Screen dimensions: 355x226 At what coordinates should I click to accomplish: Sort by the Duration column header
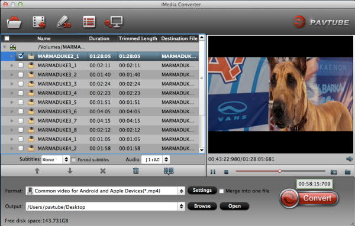tap(99, 38)
